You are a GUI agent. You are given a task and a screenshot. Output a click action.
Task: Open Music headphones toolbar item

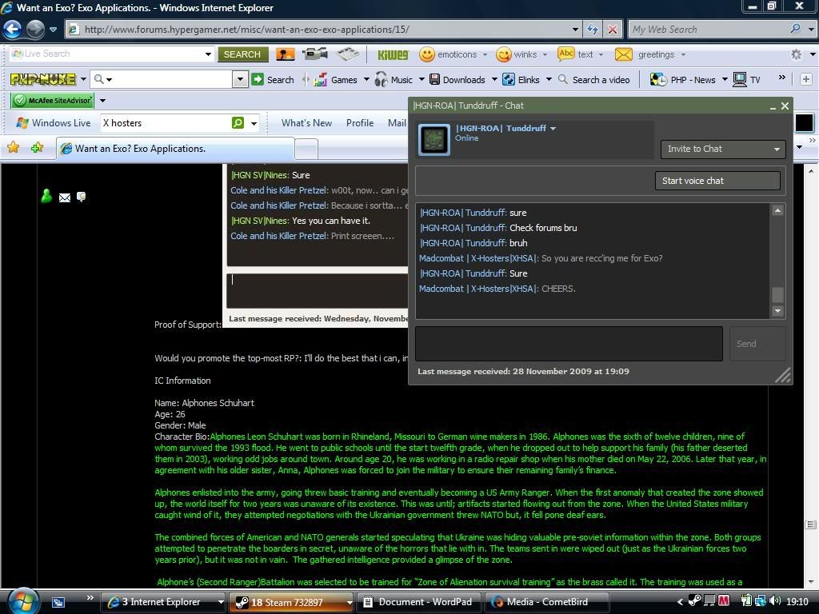tap(394, 79)
